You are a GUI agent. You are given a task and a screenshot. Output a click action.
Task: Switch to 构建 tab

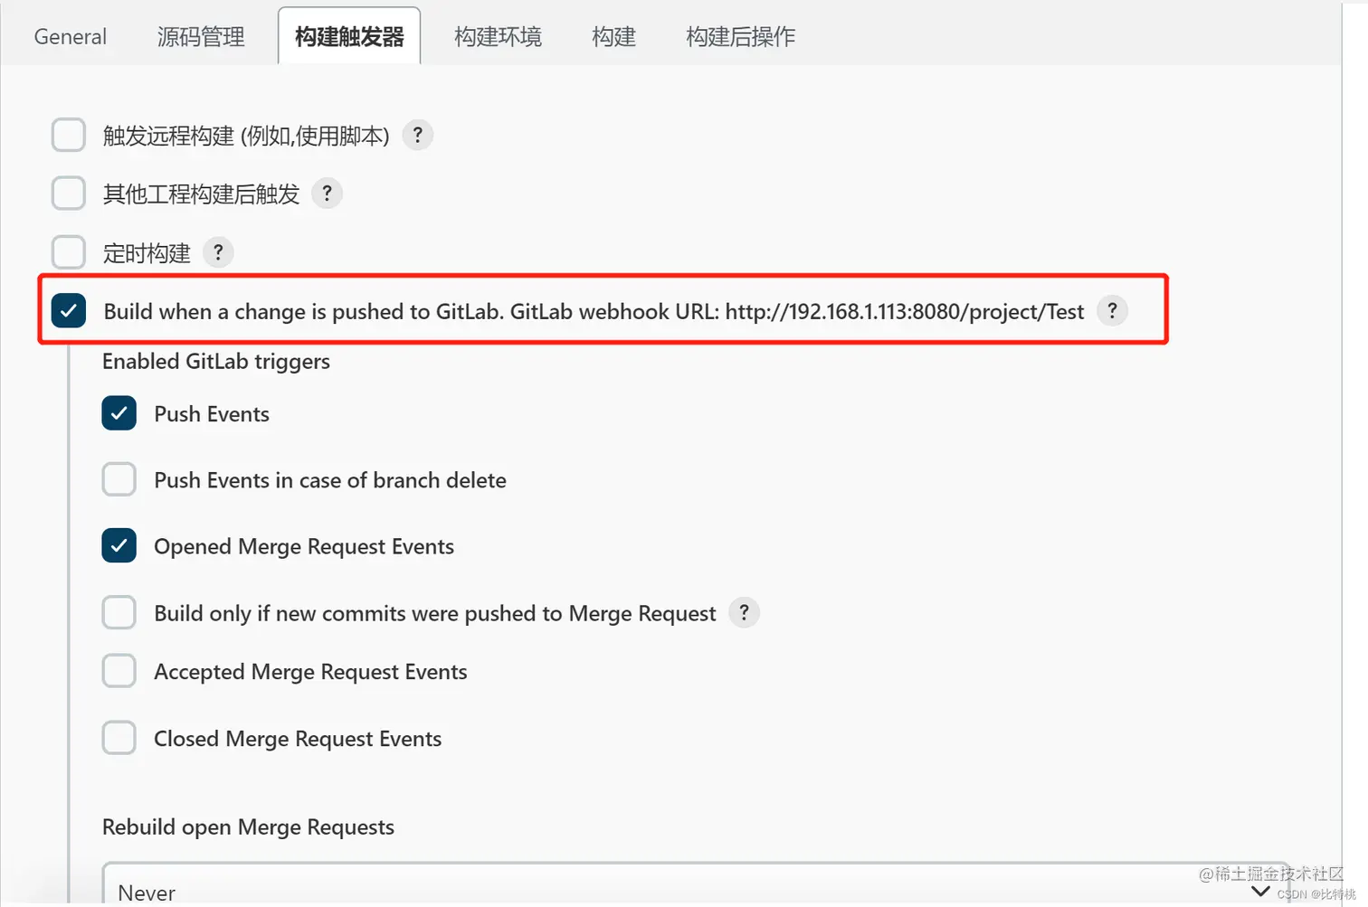click(x=613, y=37)
